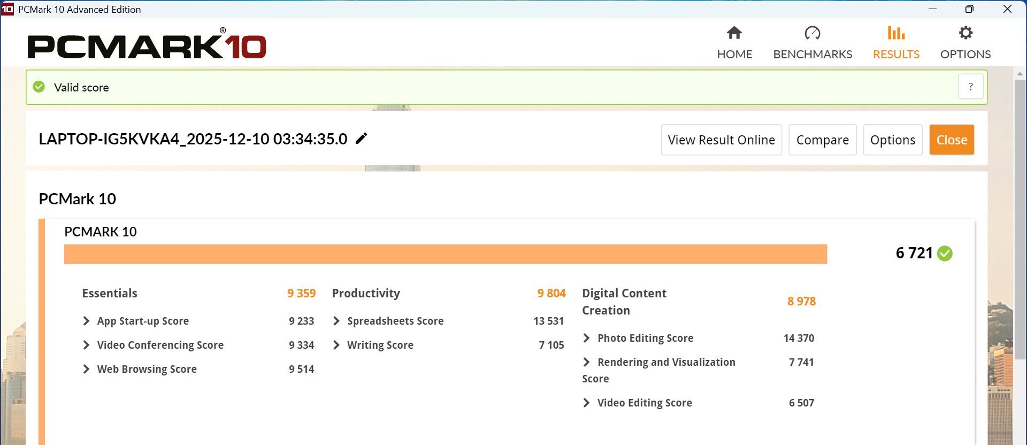
Task: Open Benchmarks via the gauge icon
Action: [x=812, y=33]
